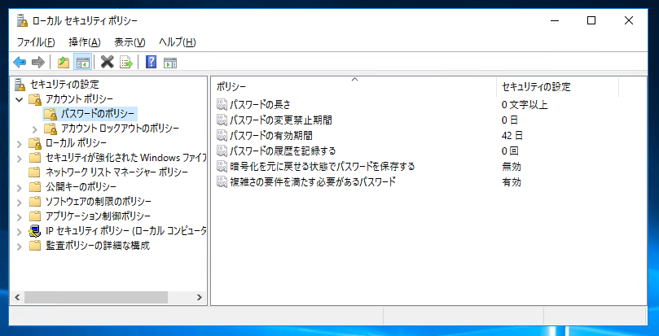Open Help via blue question mark icon
This screenshot has height=336, width=659.
point(151,63)
